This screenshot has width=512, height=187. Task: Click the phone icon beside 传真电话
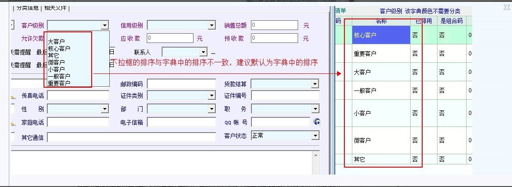pos(13,97)
